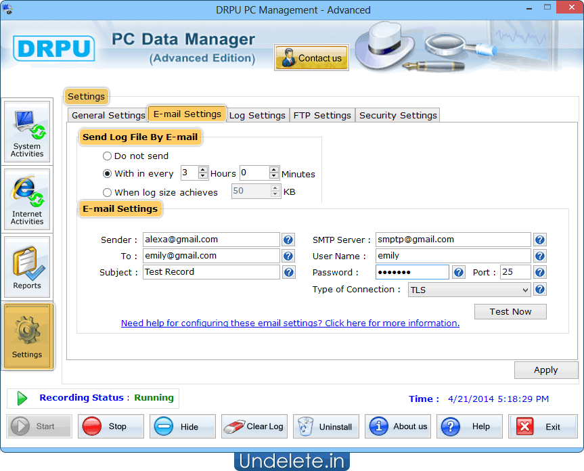Decrease the KB log size with down arrow
The image size is (584, 471).
[275, 194]
